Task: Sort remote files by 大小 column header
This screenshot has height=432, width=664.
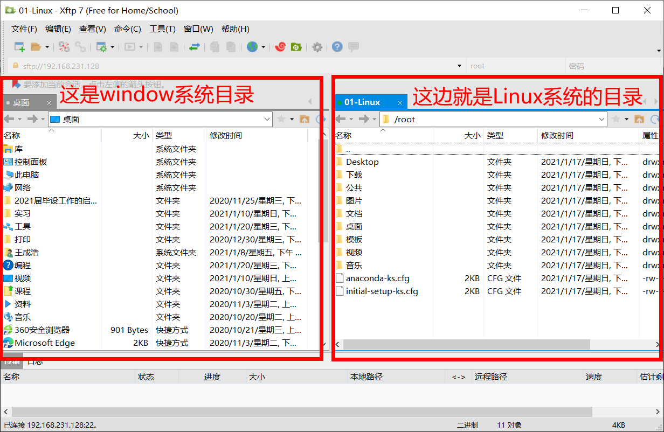Action: click(459, 136)
